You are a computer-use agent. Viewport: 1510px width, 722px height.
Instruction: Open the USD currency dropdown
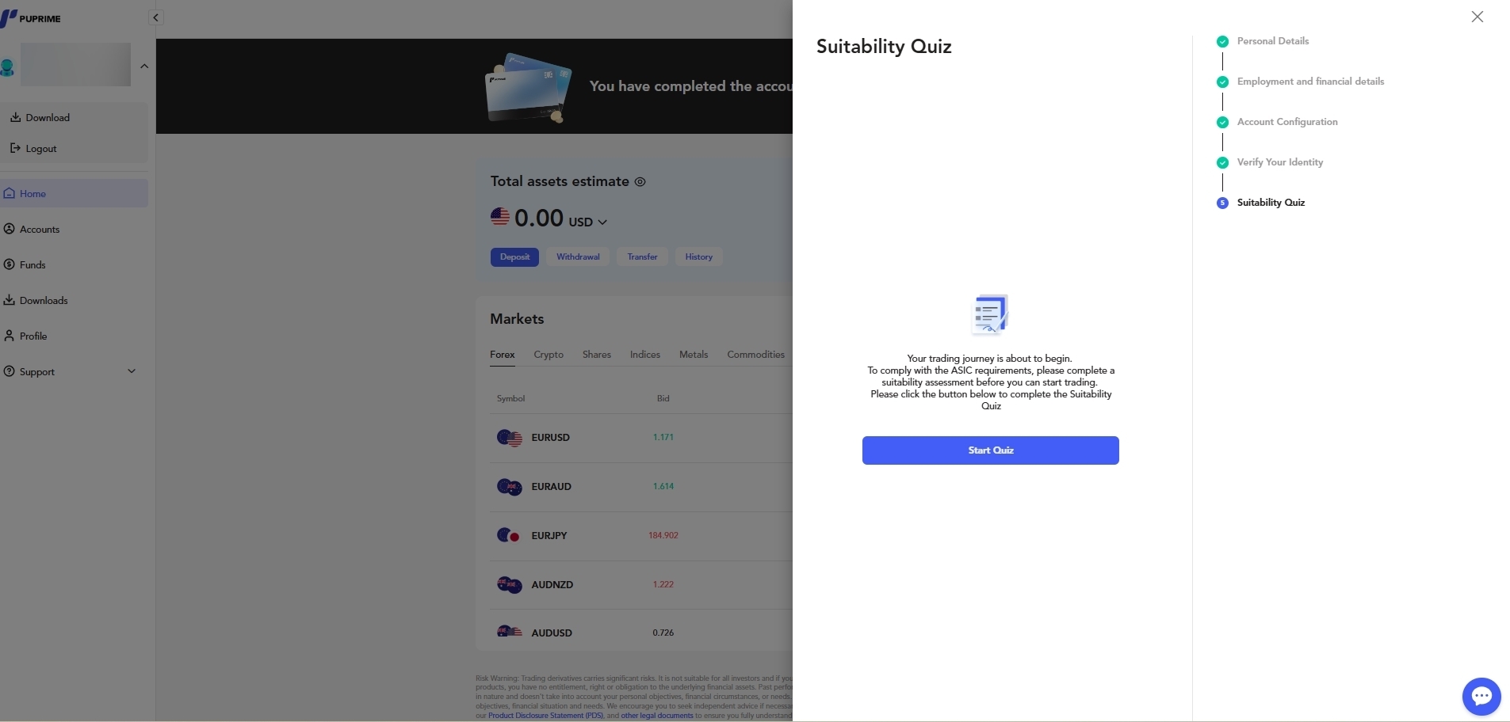click(588, 222)
